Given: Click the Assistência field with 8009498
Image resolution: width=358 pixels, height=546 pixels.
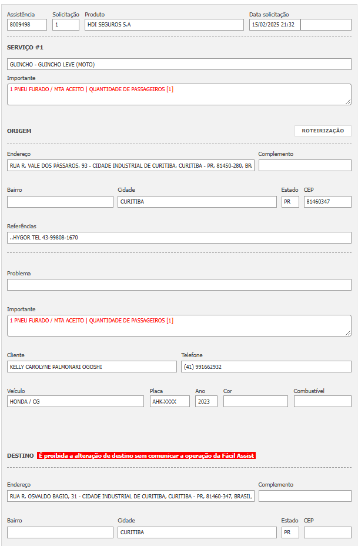Looking at the screenshot, I should [x=27, y=25].
